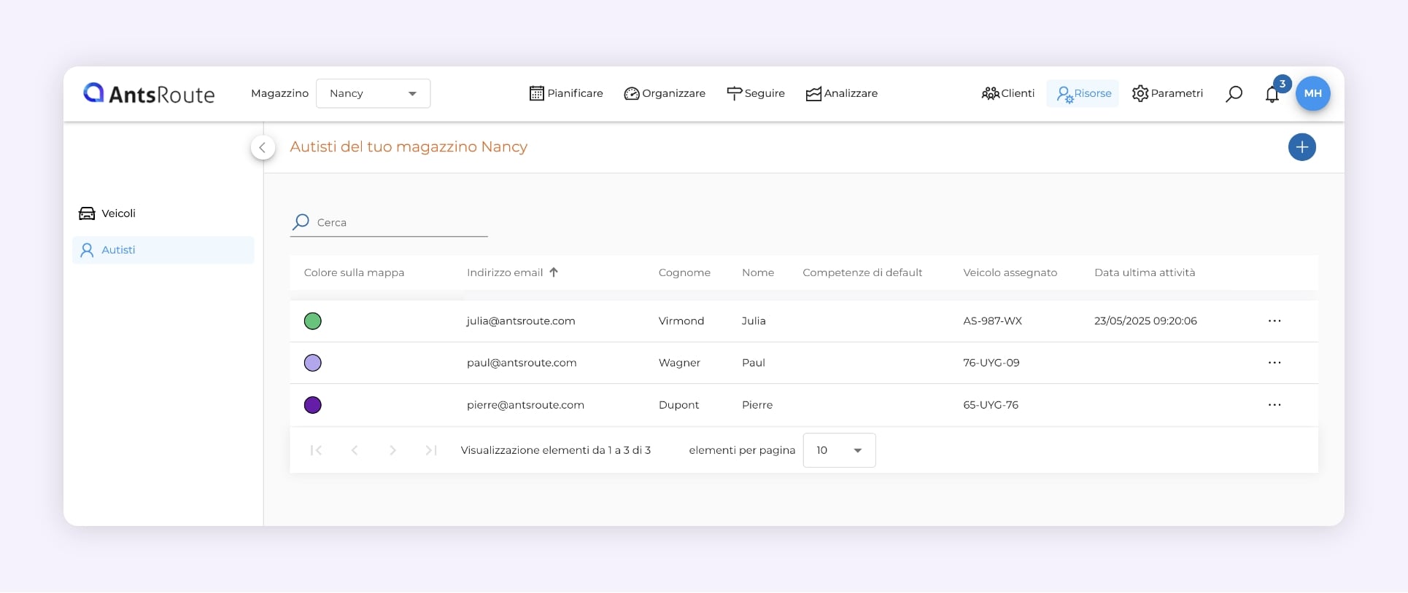Open row options for julia@antsroute.com
The height and width of the screenshot is (593, 1408).
pos(1274,321)
